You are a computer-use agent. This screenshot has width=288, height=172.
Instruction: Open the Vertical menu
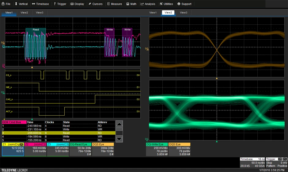tap(21, 4)
